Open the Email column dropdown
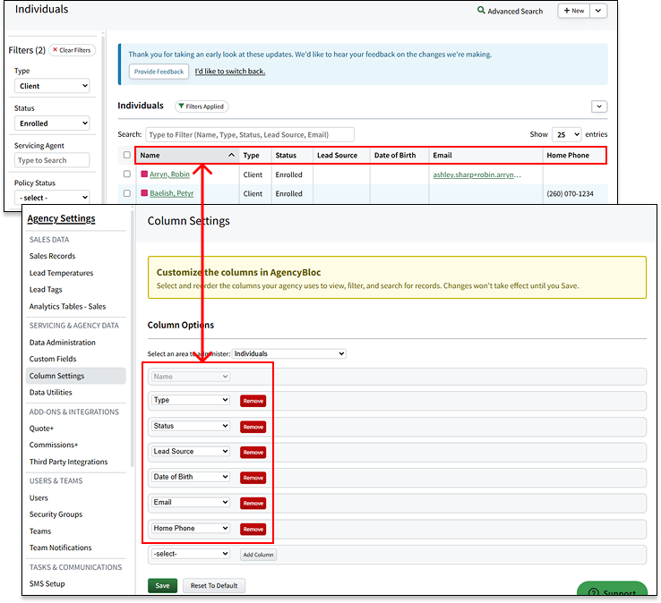The image size is (661, 603). 191,503
